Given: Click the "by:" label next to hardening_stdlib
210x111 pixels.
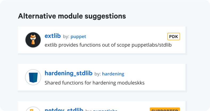Looking at the screenshot, I should 98,74.
